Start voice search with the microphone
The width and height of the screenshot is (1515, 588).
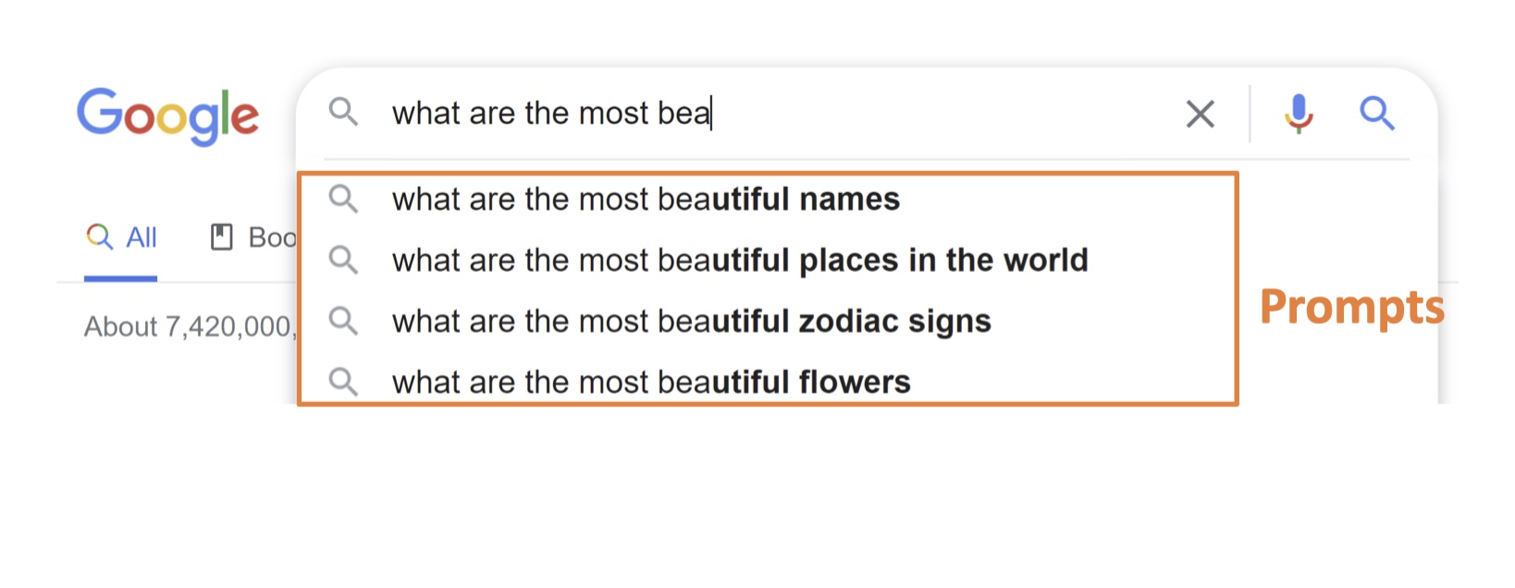[1299, 114]
